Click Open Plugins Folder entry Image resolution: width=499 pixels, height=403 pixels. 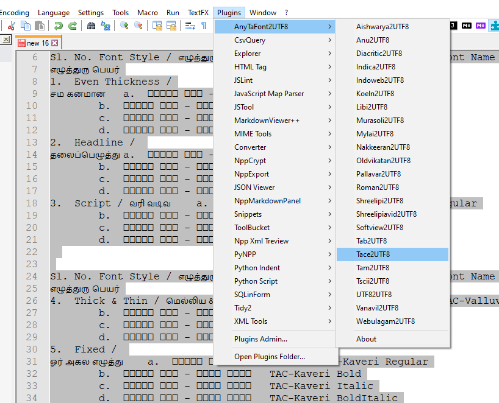pyautogui.click(x=269, y=357)
